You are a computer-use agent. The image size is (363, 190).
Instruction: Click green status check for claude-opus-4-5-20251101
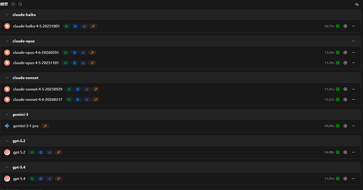tap(338, 63)
